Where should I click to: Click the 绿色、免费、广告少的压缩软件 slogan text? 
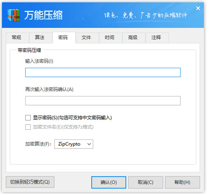(146, 15)
